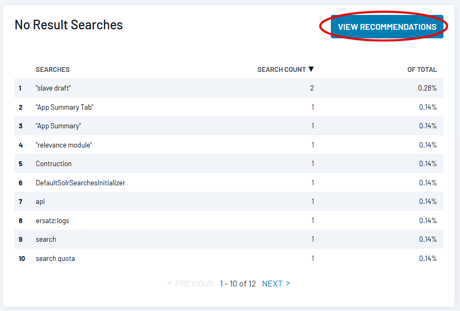Select the api search row
The width and height of the screenshot is (460, 311).
coord(229,201)
